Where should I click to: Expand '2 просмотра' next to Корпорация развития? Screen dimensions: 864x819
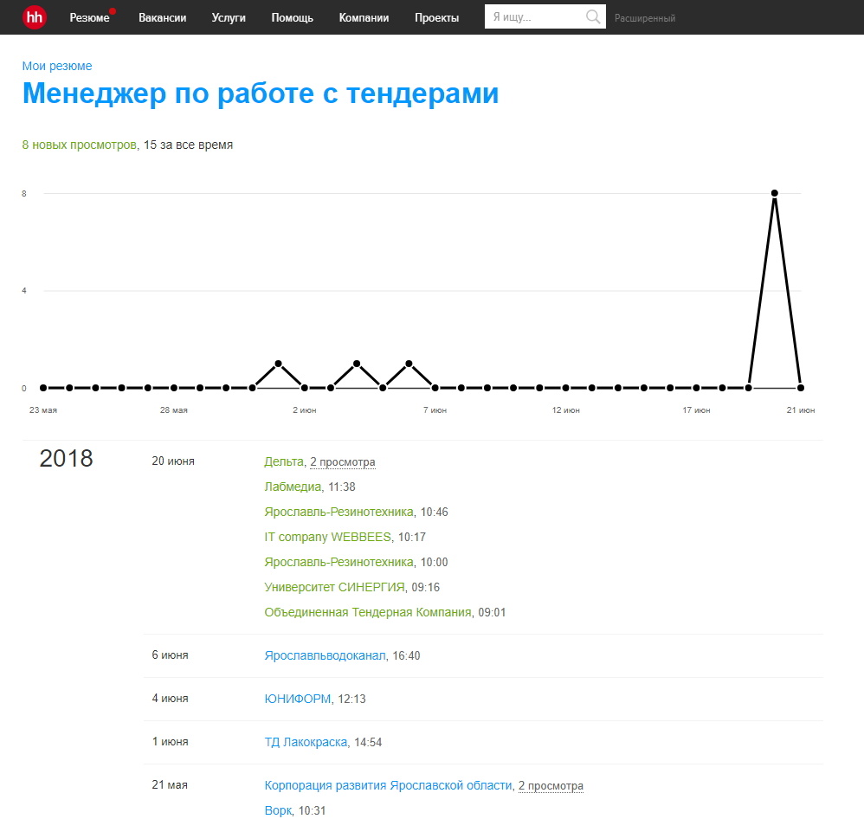(551, 786)
